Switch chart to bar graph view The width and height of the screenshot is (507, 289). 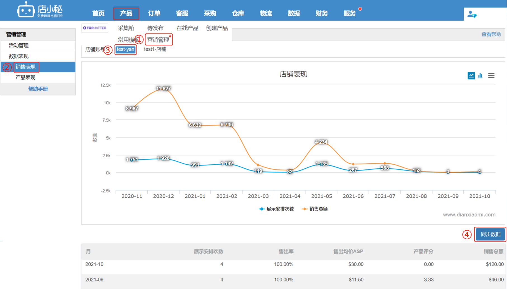point(480,75)
